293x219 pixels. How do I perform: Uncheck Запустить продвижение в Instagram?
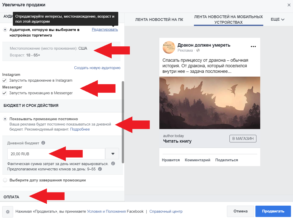[x=5, y=80]
